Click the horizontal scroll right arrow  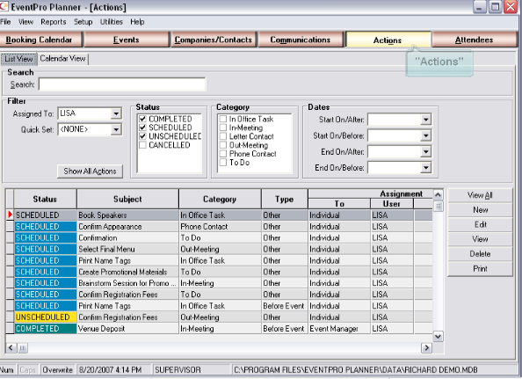(426, 348)
